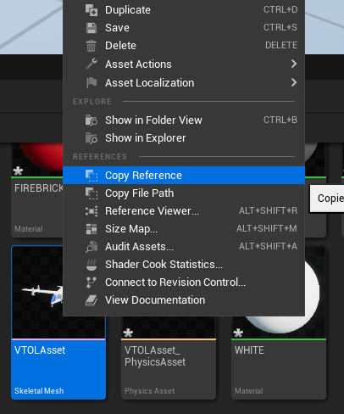Select Show in Folder View
344x414 pixels.
(184, 120)
